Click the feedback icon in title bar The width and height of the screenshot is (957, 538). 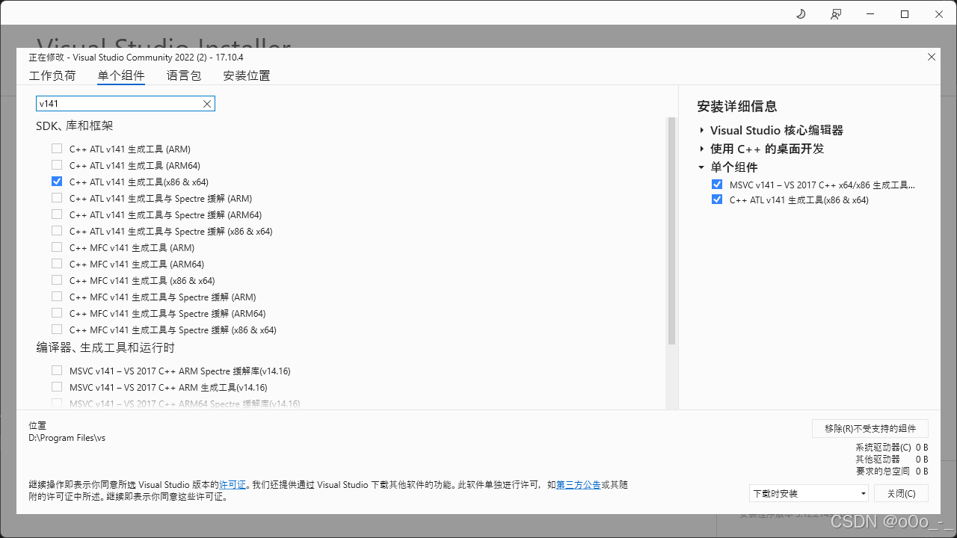point(836,14)
